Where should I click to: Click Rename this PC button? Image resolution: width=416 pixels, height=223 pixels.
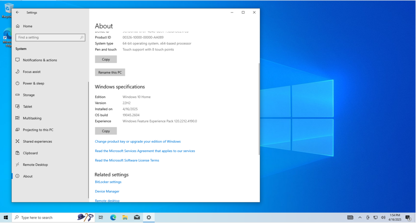[x=110, y=72]
